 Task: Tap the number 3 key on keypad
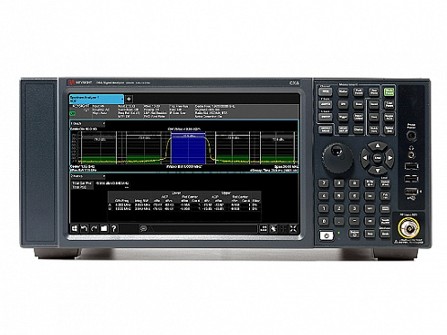(354, 209)
